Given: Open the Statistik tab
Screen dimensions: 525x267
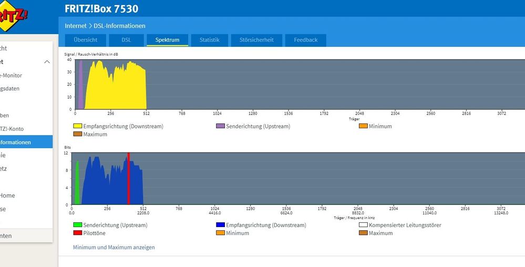Looking at the screenshot, I should 210,40.
